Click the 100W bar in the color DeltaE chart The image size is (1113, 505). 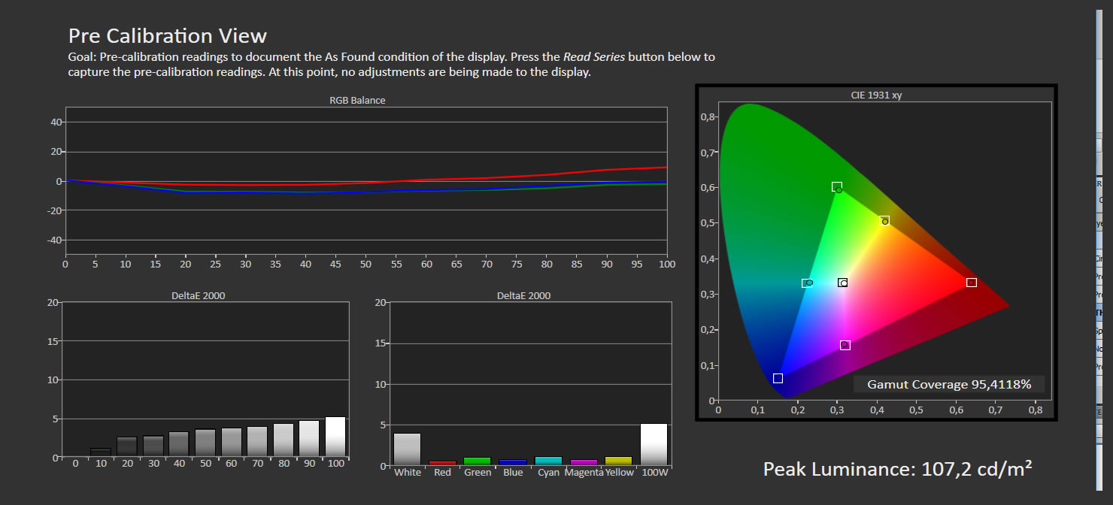click(654, 445)
